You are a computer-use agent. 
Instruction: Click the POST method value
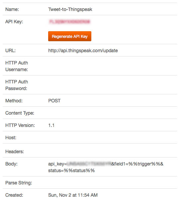point(54,101)
